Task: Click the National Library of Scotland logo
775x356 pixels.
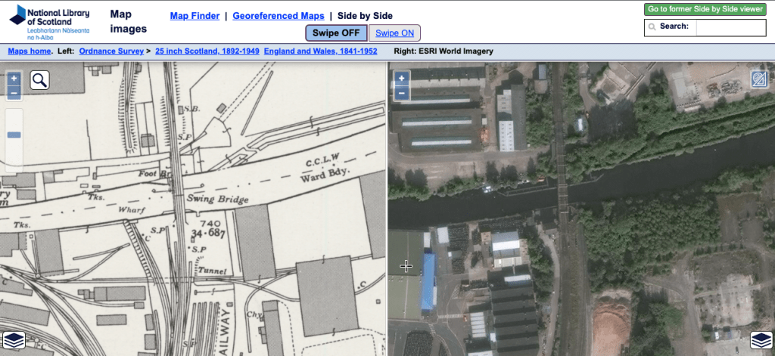Action: pyautogui.click(x=49, y=22)
